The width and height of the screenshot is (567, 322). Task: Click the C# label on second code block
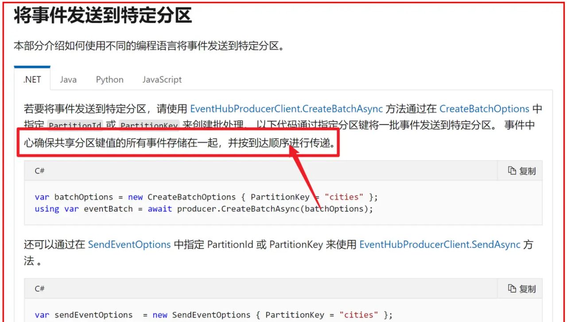click(39, 288)
